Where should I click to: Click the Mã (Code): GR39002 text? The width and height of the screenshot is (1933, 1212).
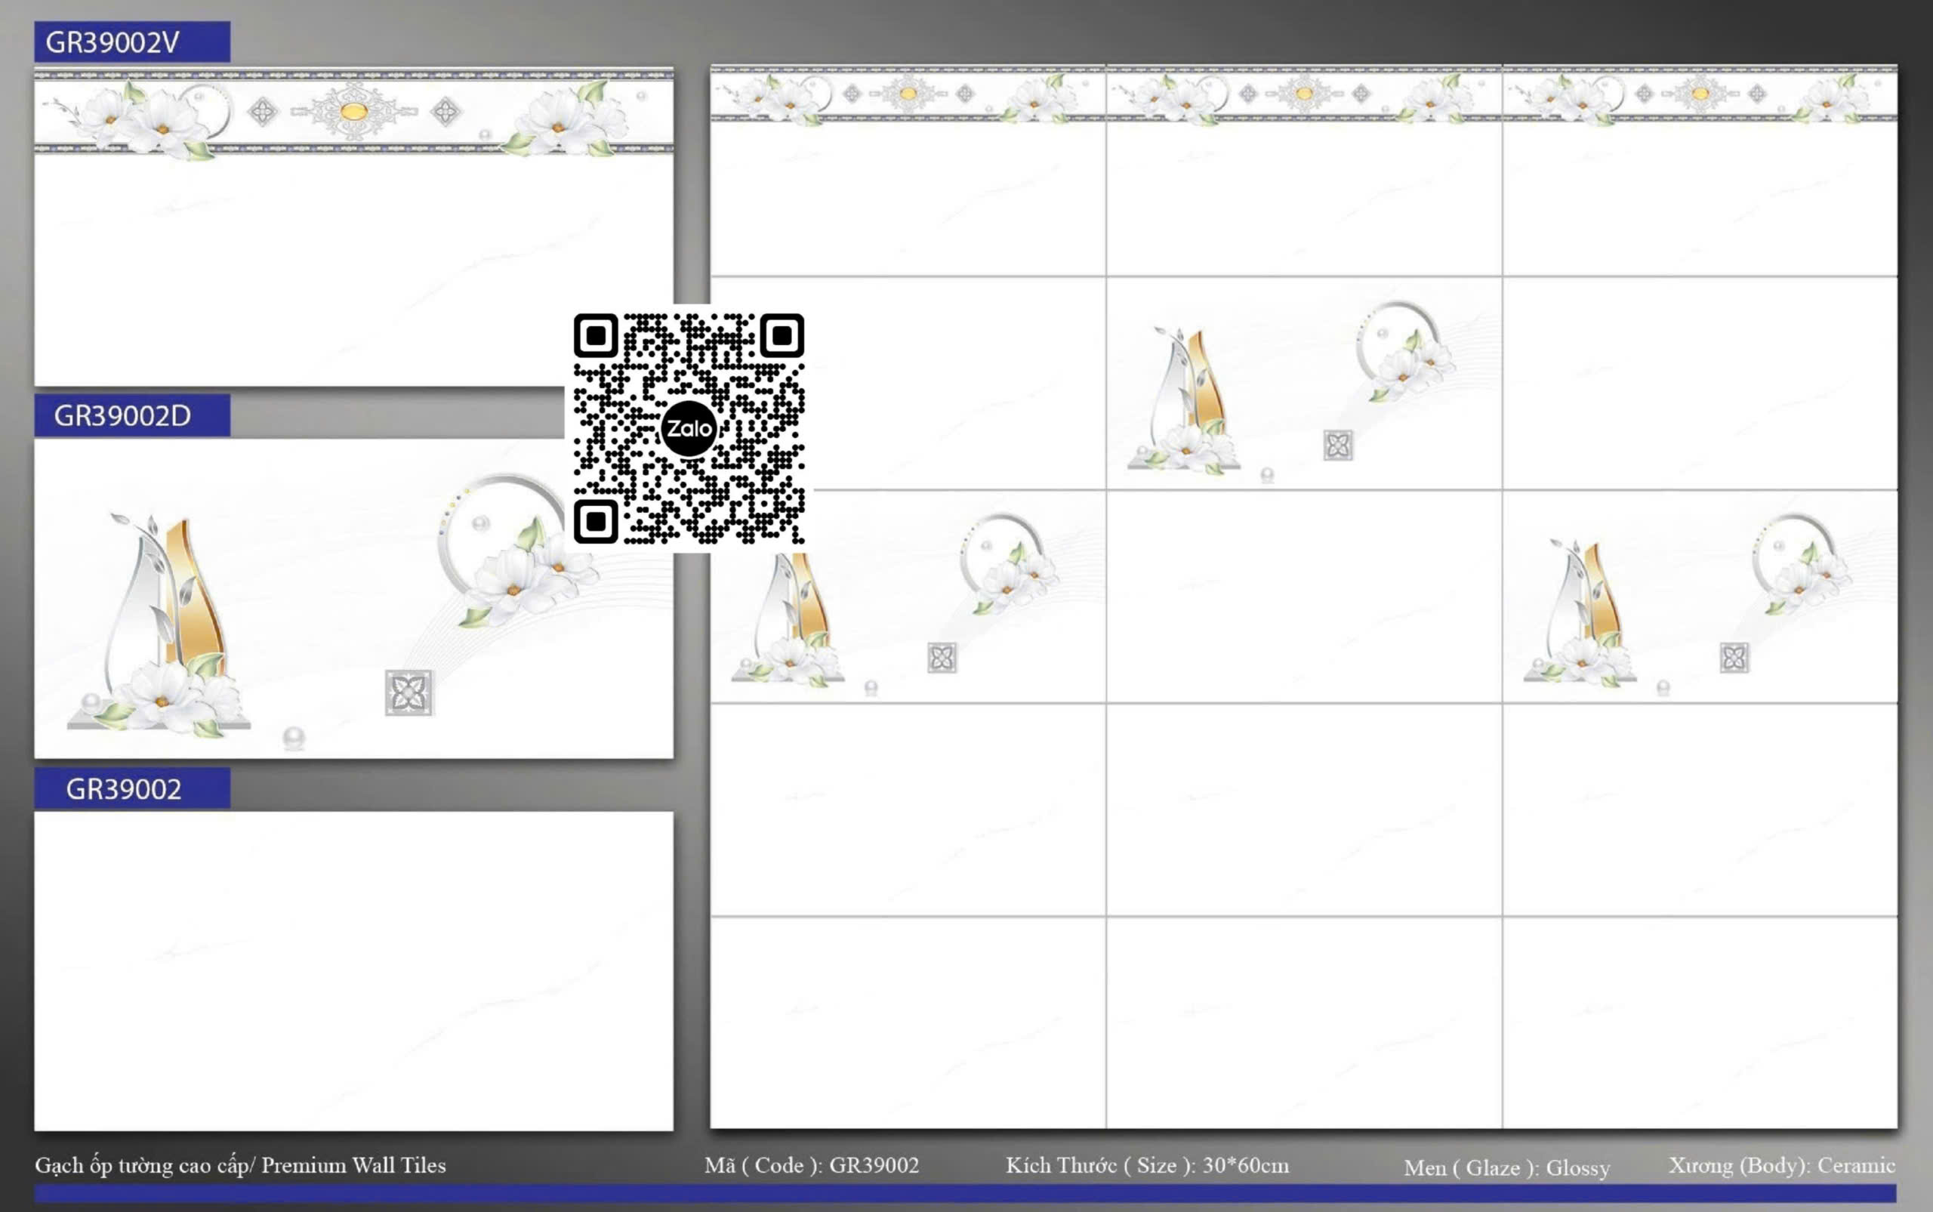[811, 1164]
